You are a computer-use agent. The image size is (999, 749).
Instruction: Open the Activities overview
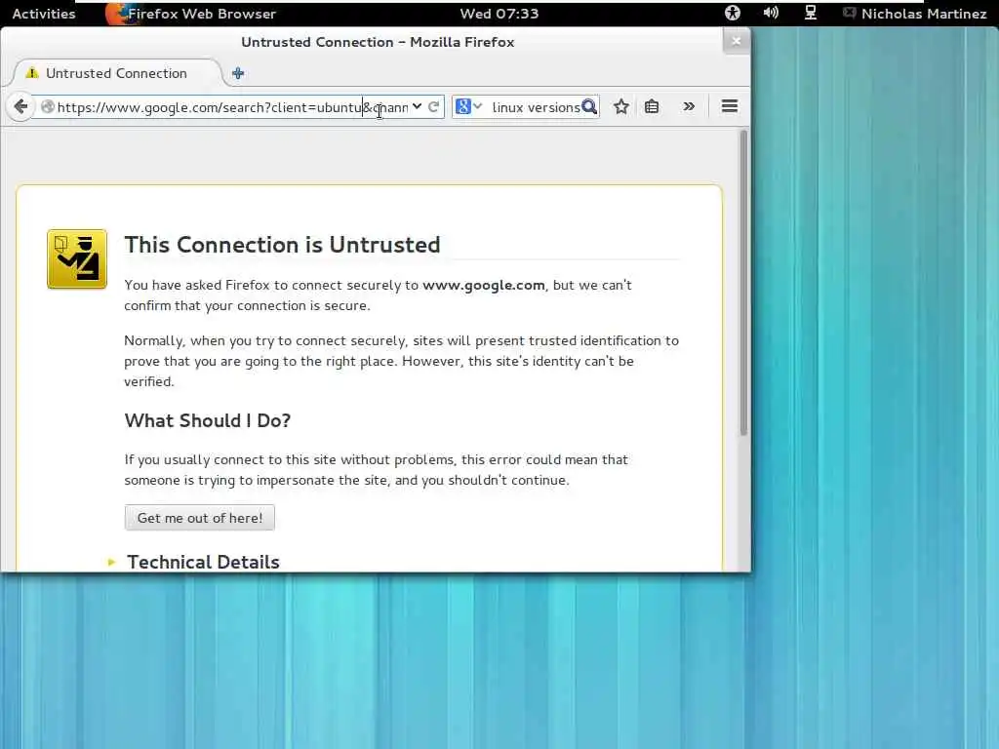click(43, 14)
